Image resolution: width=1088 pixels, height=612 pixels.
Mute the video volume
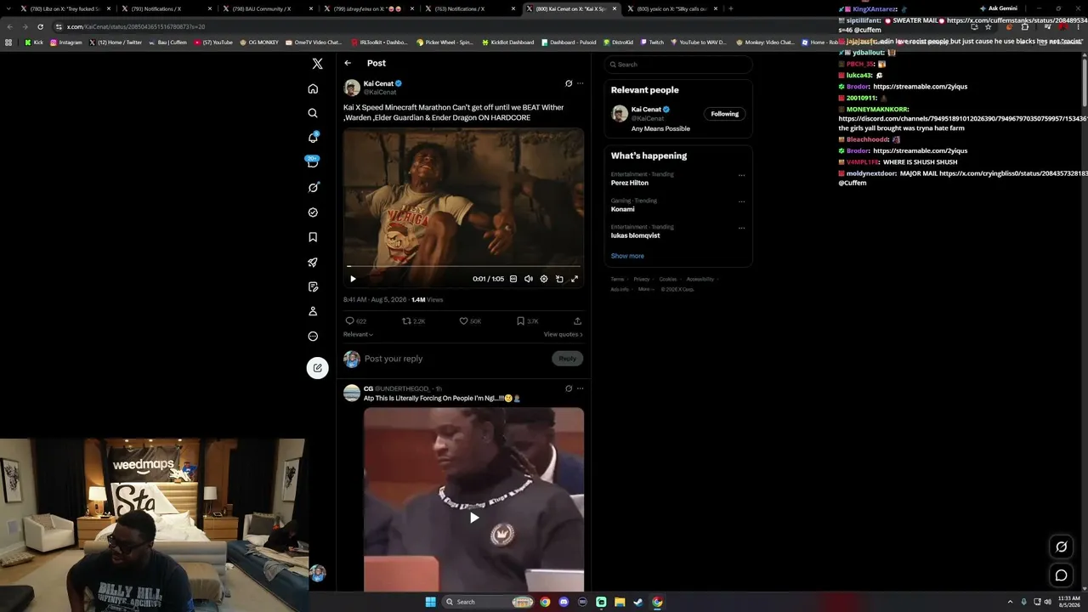(x=529, y=279)
